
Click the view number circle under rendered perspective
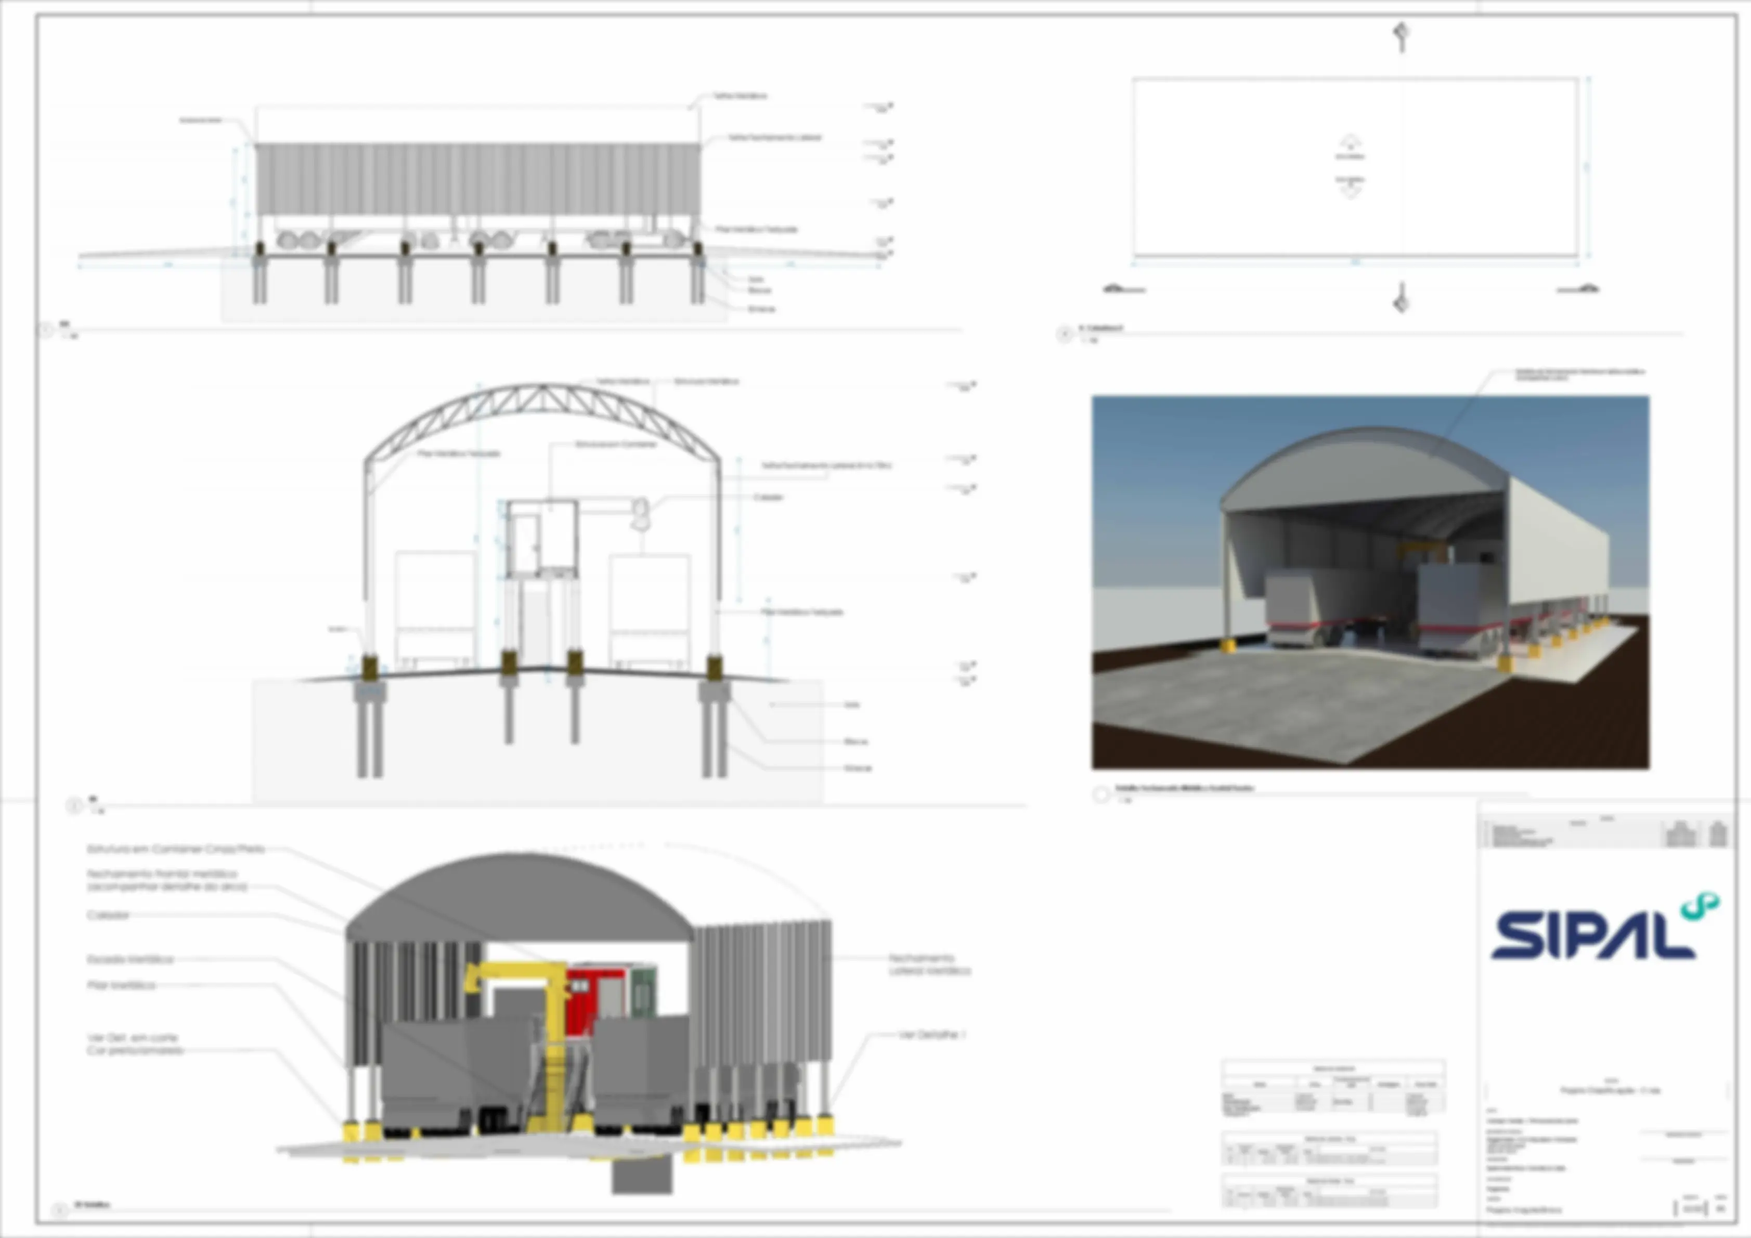coord(1100,794)
